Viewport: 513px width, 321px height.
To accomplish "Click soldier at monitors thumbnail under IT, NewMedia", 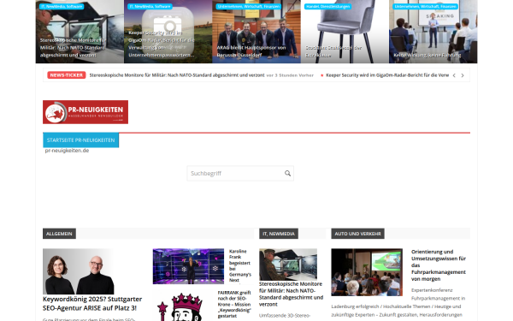I will point(288,264).
